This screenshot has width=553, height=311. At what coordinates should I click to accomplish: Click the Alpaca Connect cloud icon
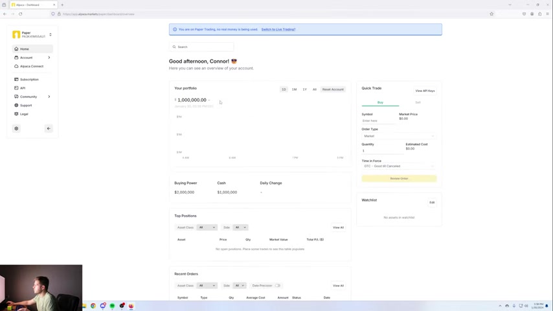pos(16,66)
